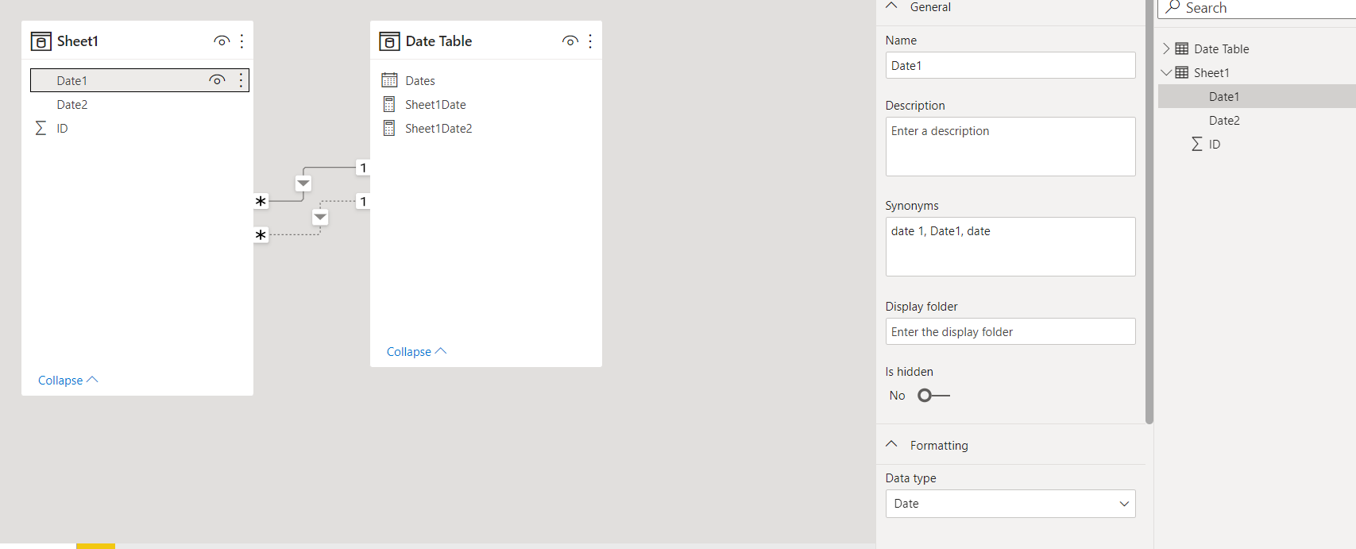Open more options for Date Table card
The height and width of the screenshot is (549, 1356).
tap(590, 41)
